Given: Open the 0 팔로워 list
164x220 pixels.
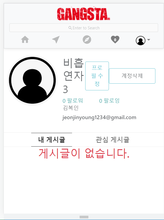Looking at the screenshot, I should pyautogui.click(x=73, y=101).
